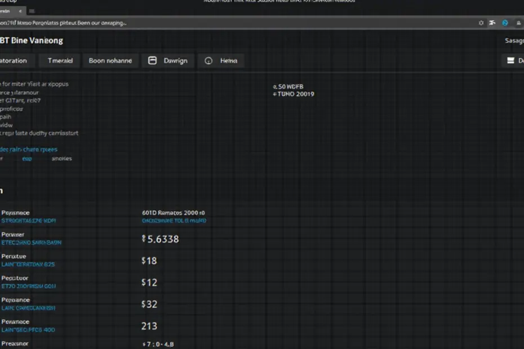Click the gear icon in the address bar

pyautogui.click(x=481, y=23)
